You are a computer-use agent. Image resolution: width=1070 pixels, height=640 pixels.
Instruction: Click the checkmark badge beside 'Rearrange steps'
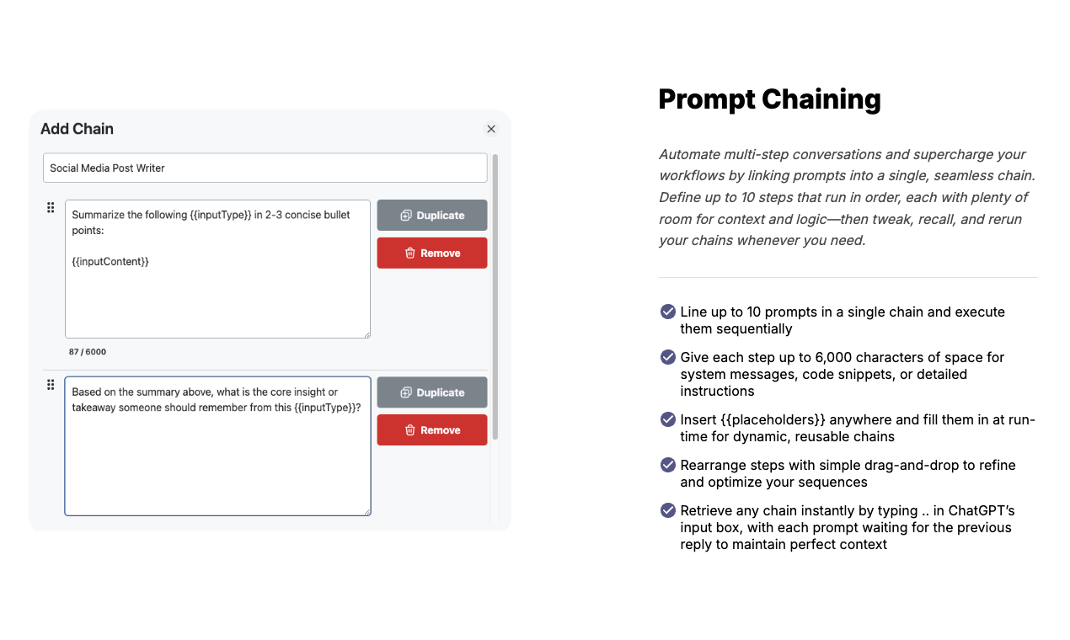pyautogui.click(x=667, y=464)
